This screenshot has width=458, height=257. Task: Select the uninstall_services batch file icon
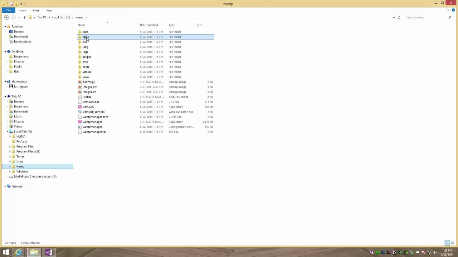(x=80, y=112)
